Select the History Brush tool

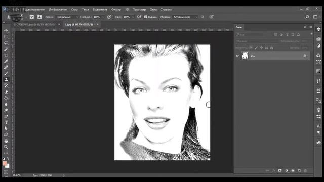pyautogui.click(x=6, y=85)
